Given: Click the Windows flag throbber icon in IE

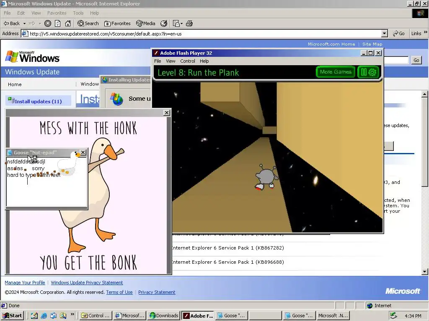Looking at the screenshot, I should tap(420, 13).
